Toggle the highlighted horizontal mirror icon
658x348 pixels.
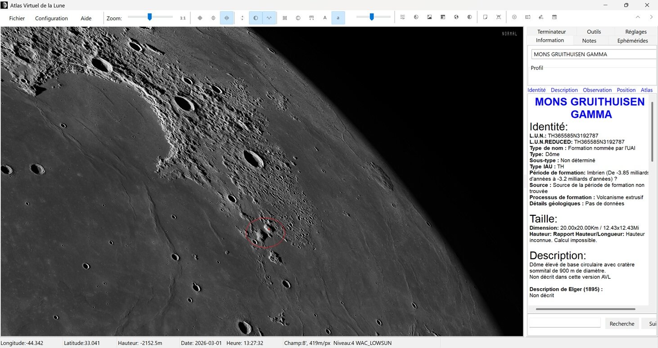[x=227, y=18]
